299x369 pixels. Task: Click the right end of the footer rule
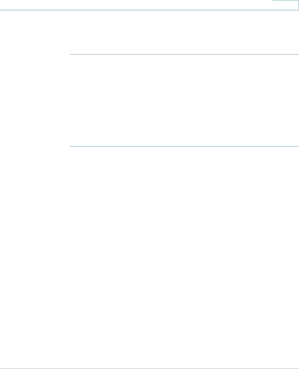(x=298, y=369)
